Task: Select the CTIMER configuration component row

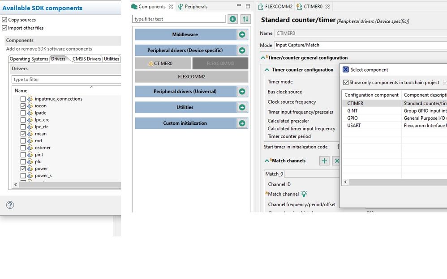Action: coord(395,103)
